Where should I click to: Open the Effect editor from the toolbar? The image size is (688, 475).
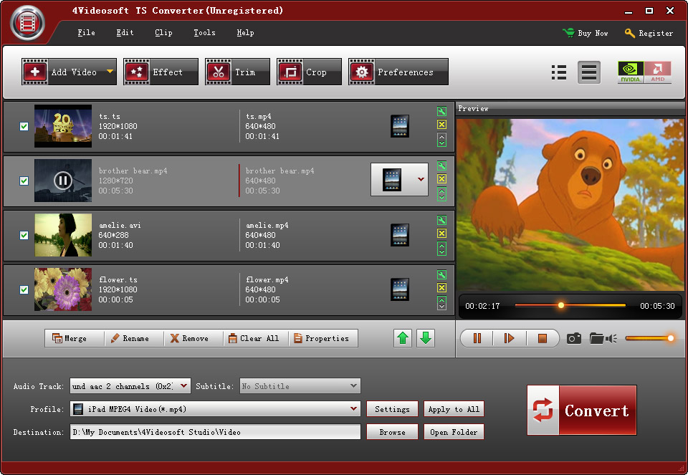160,72
